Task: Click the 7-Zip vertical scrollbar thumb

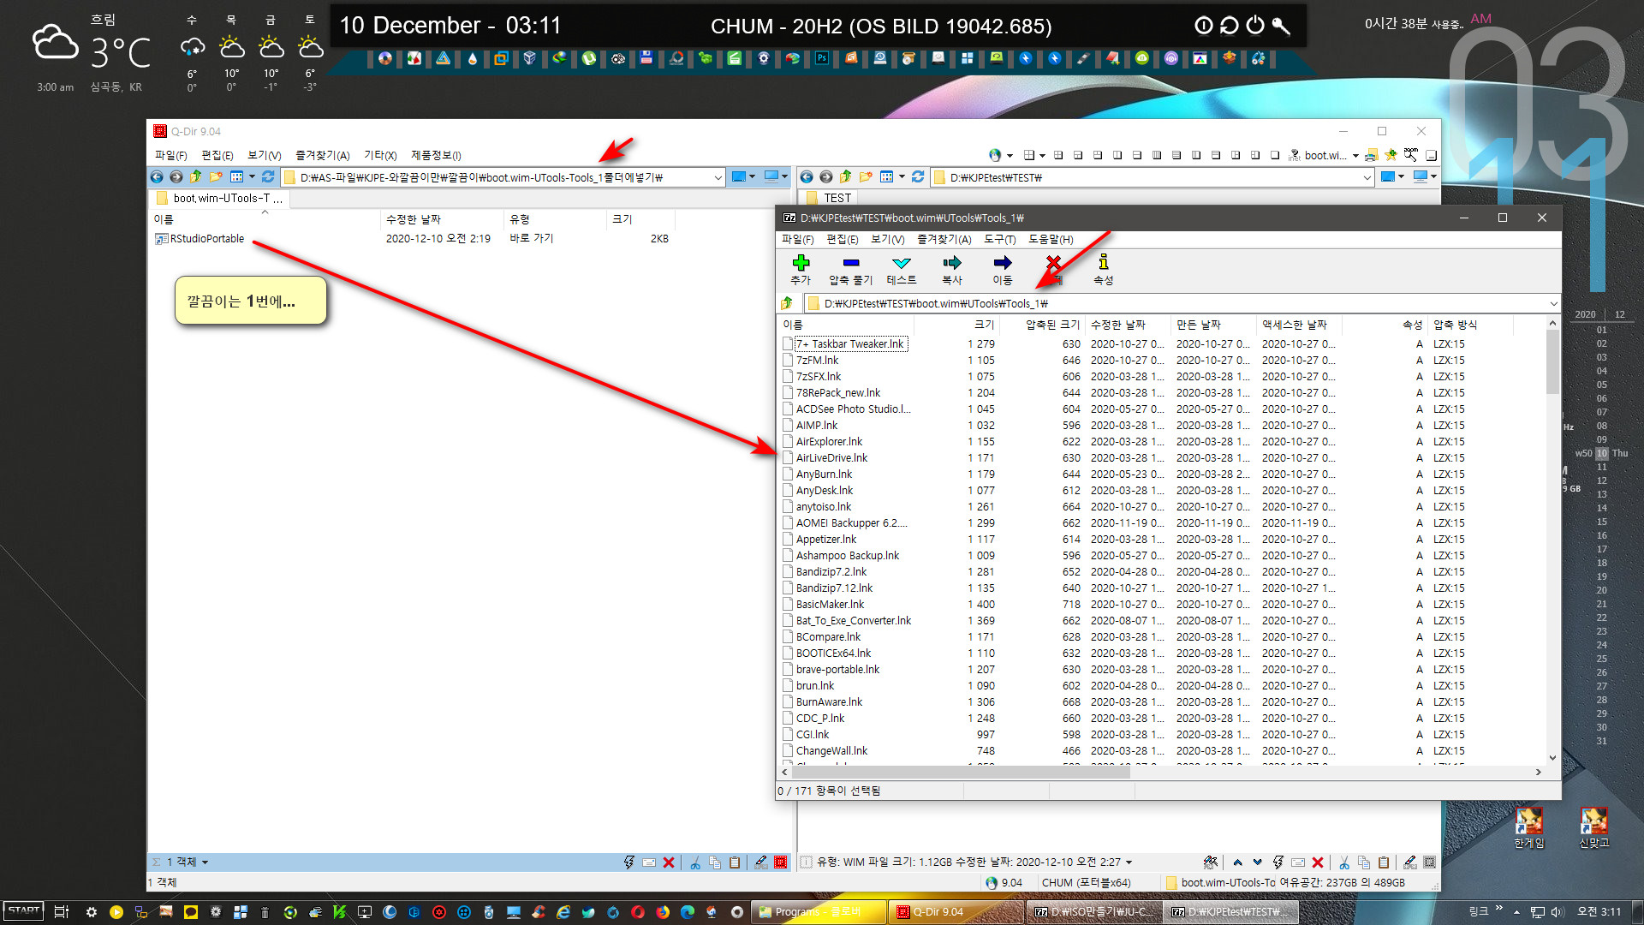Action: pyautogui.click(x=1552, y=361)
